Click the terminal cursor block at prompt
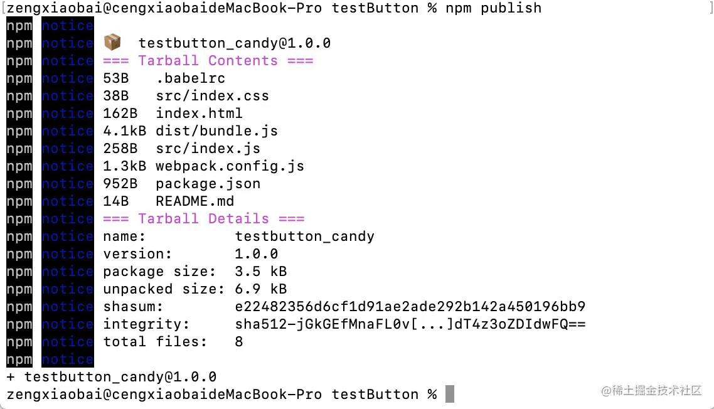The image size is (714, 409). pos(449,394)
